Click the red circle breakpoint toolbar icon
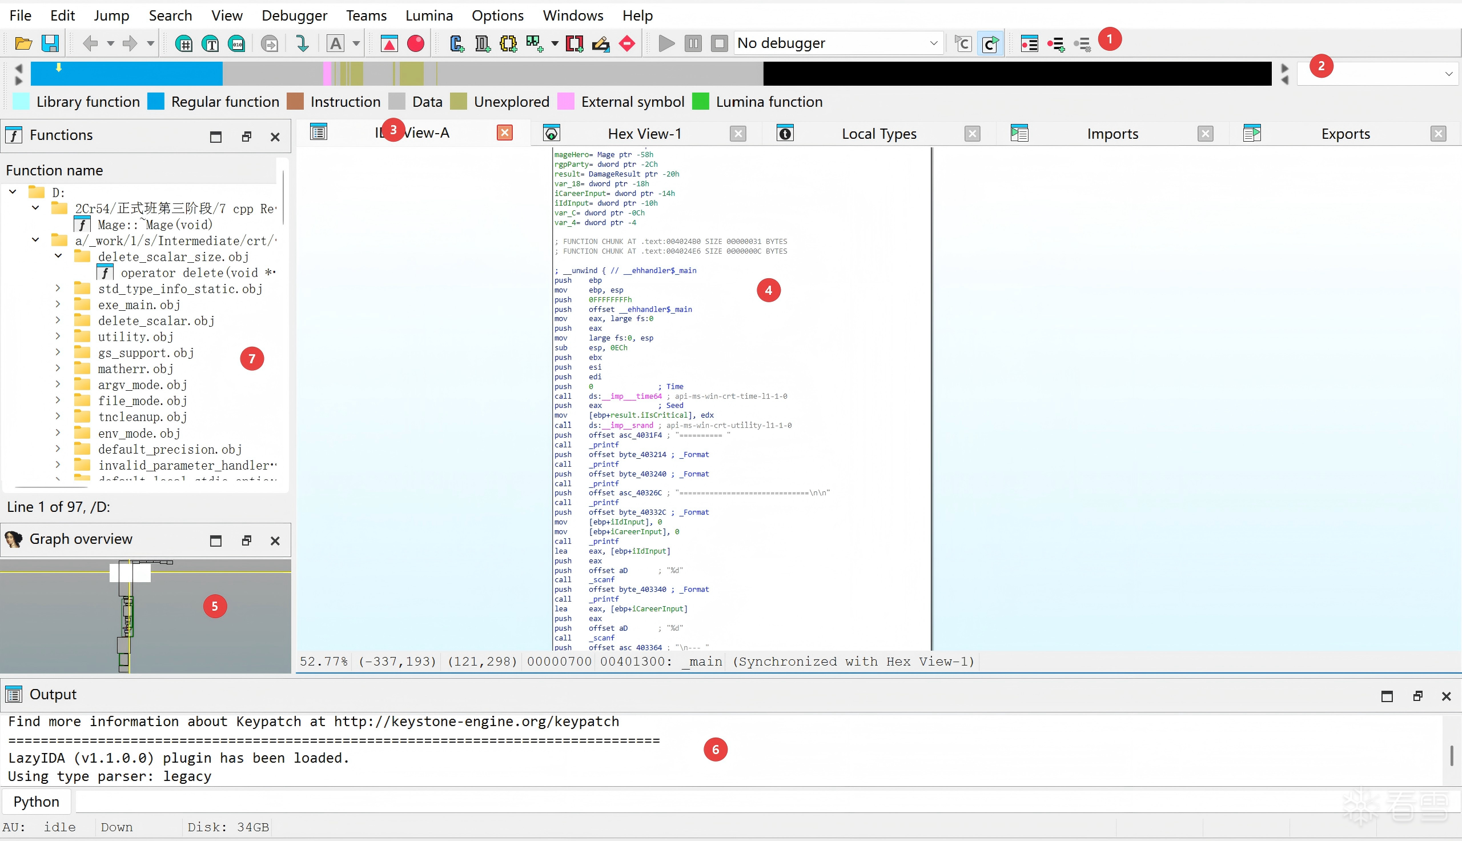Screen dimensions: 1462x841 416,43
